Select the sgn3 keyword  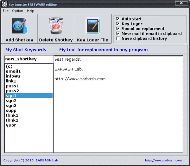tap(29, 105)
